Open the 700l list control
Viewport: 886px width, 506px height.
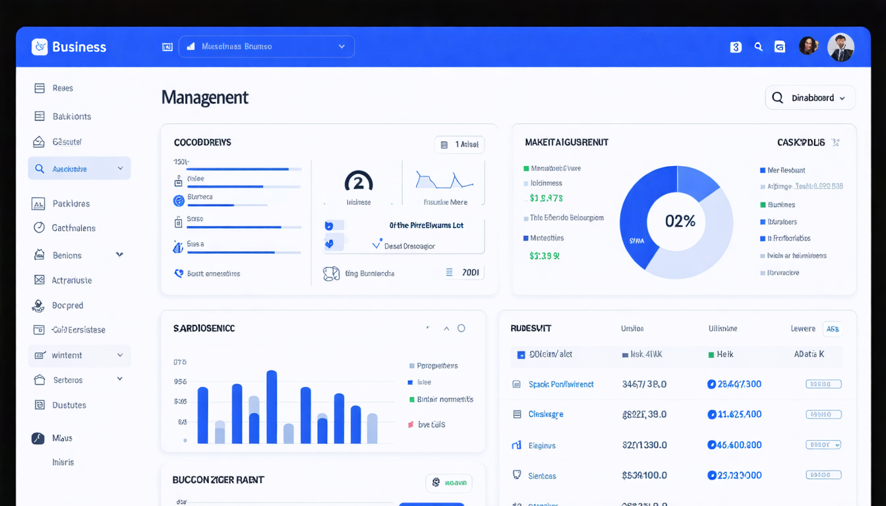point(464,272)
